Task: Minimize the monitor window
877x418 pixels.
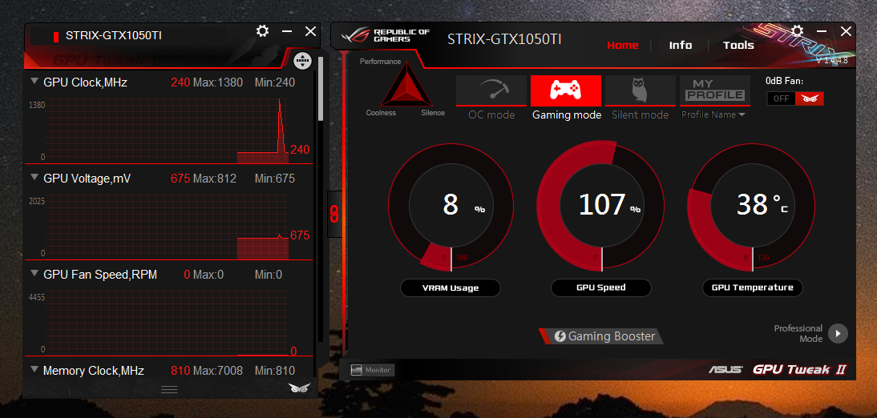Action: [x=287, y=32]
